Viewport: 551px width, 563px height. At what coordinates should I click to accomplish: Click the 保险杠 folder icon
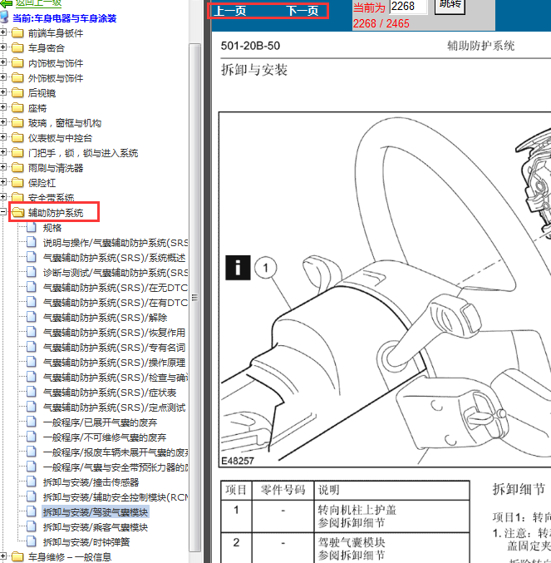pyautogui.click(x=17, y=182)
